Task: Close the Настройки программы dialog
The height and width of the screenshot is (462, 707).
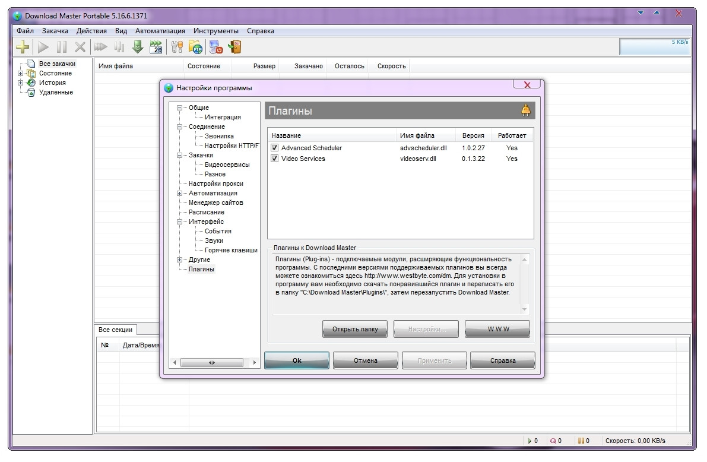Action: pos(527,85)
